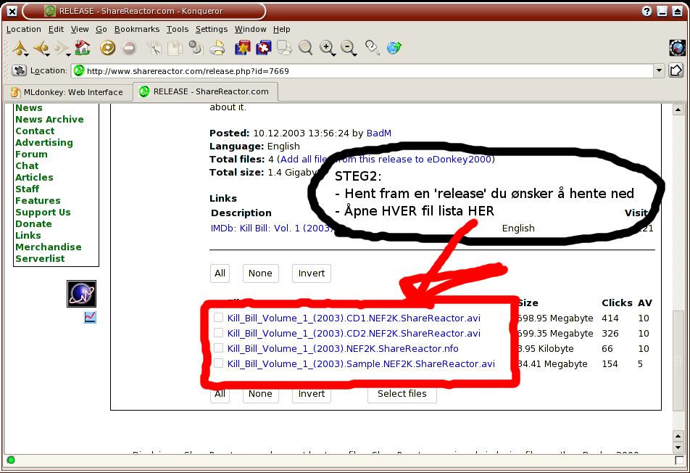
Task: Click the Up navigation arrow icon
Action: pos(19,49)
